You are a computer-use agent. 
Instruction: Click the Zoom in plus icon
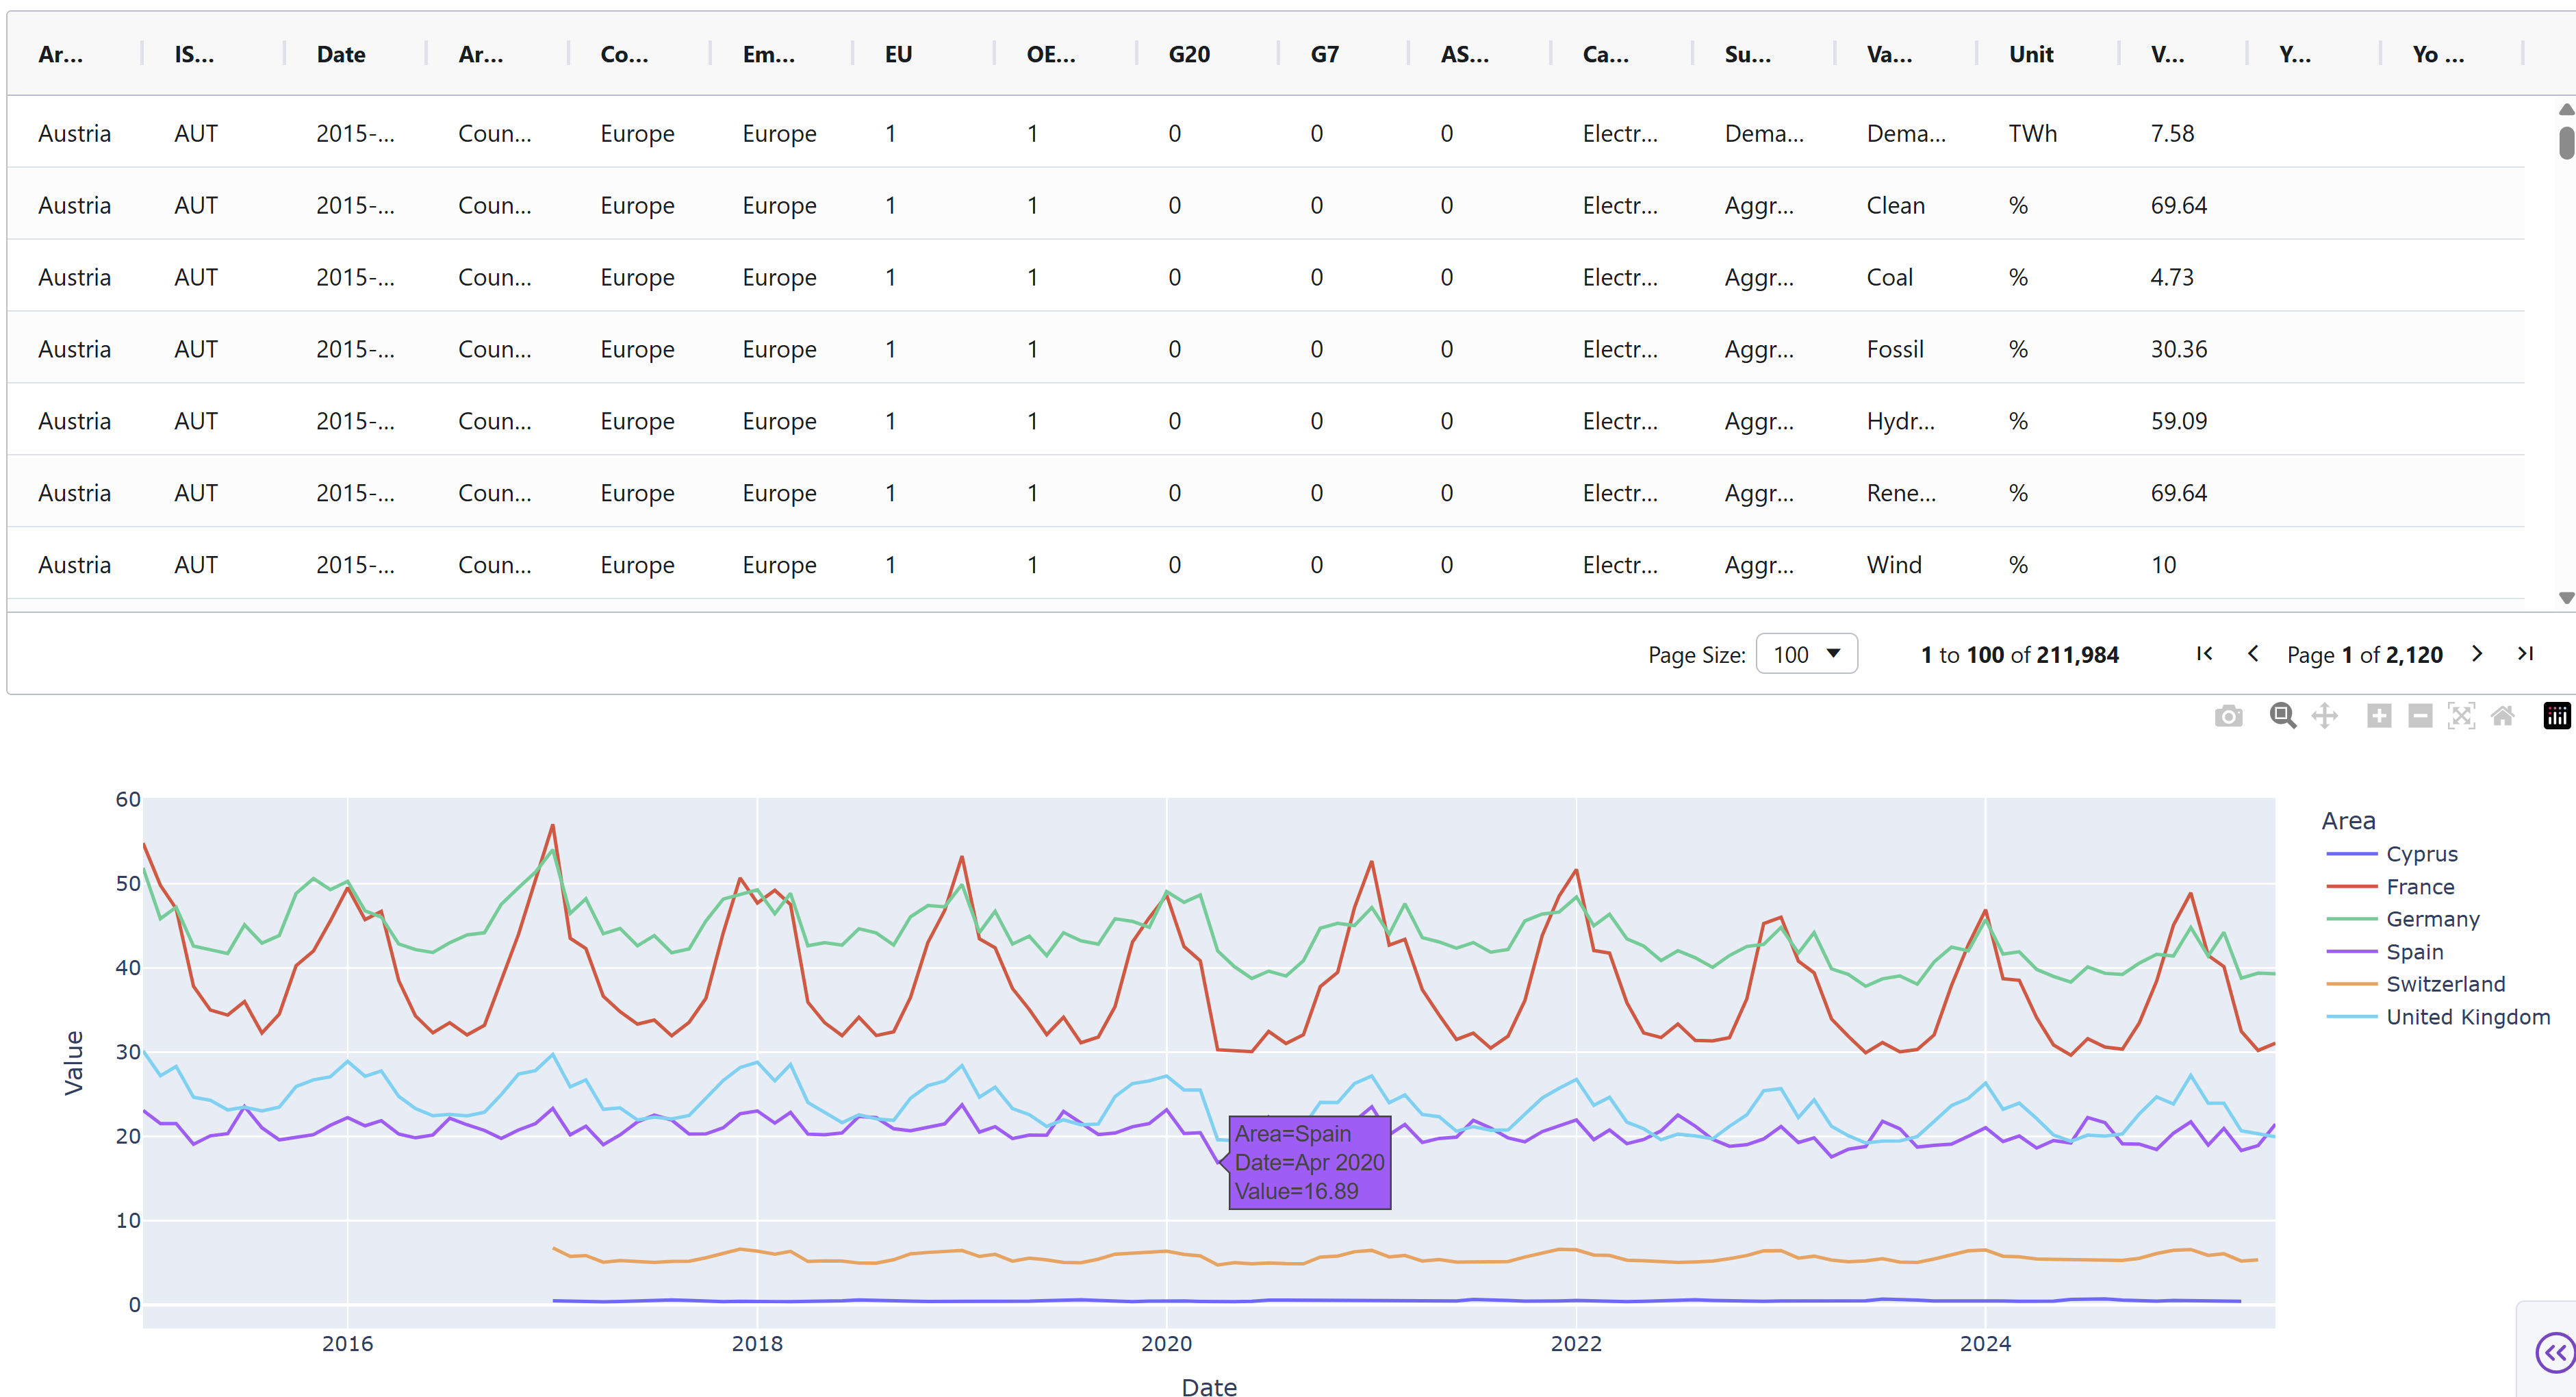2379,716
